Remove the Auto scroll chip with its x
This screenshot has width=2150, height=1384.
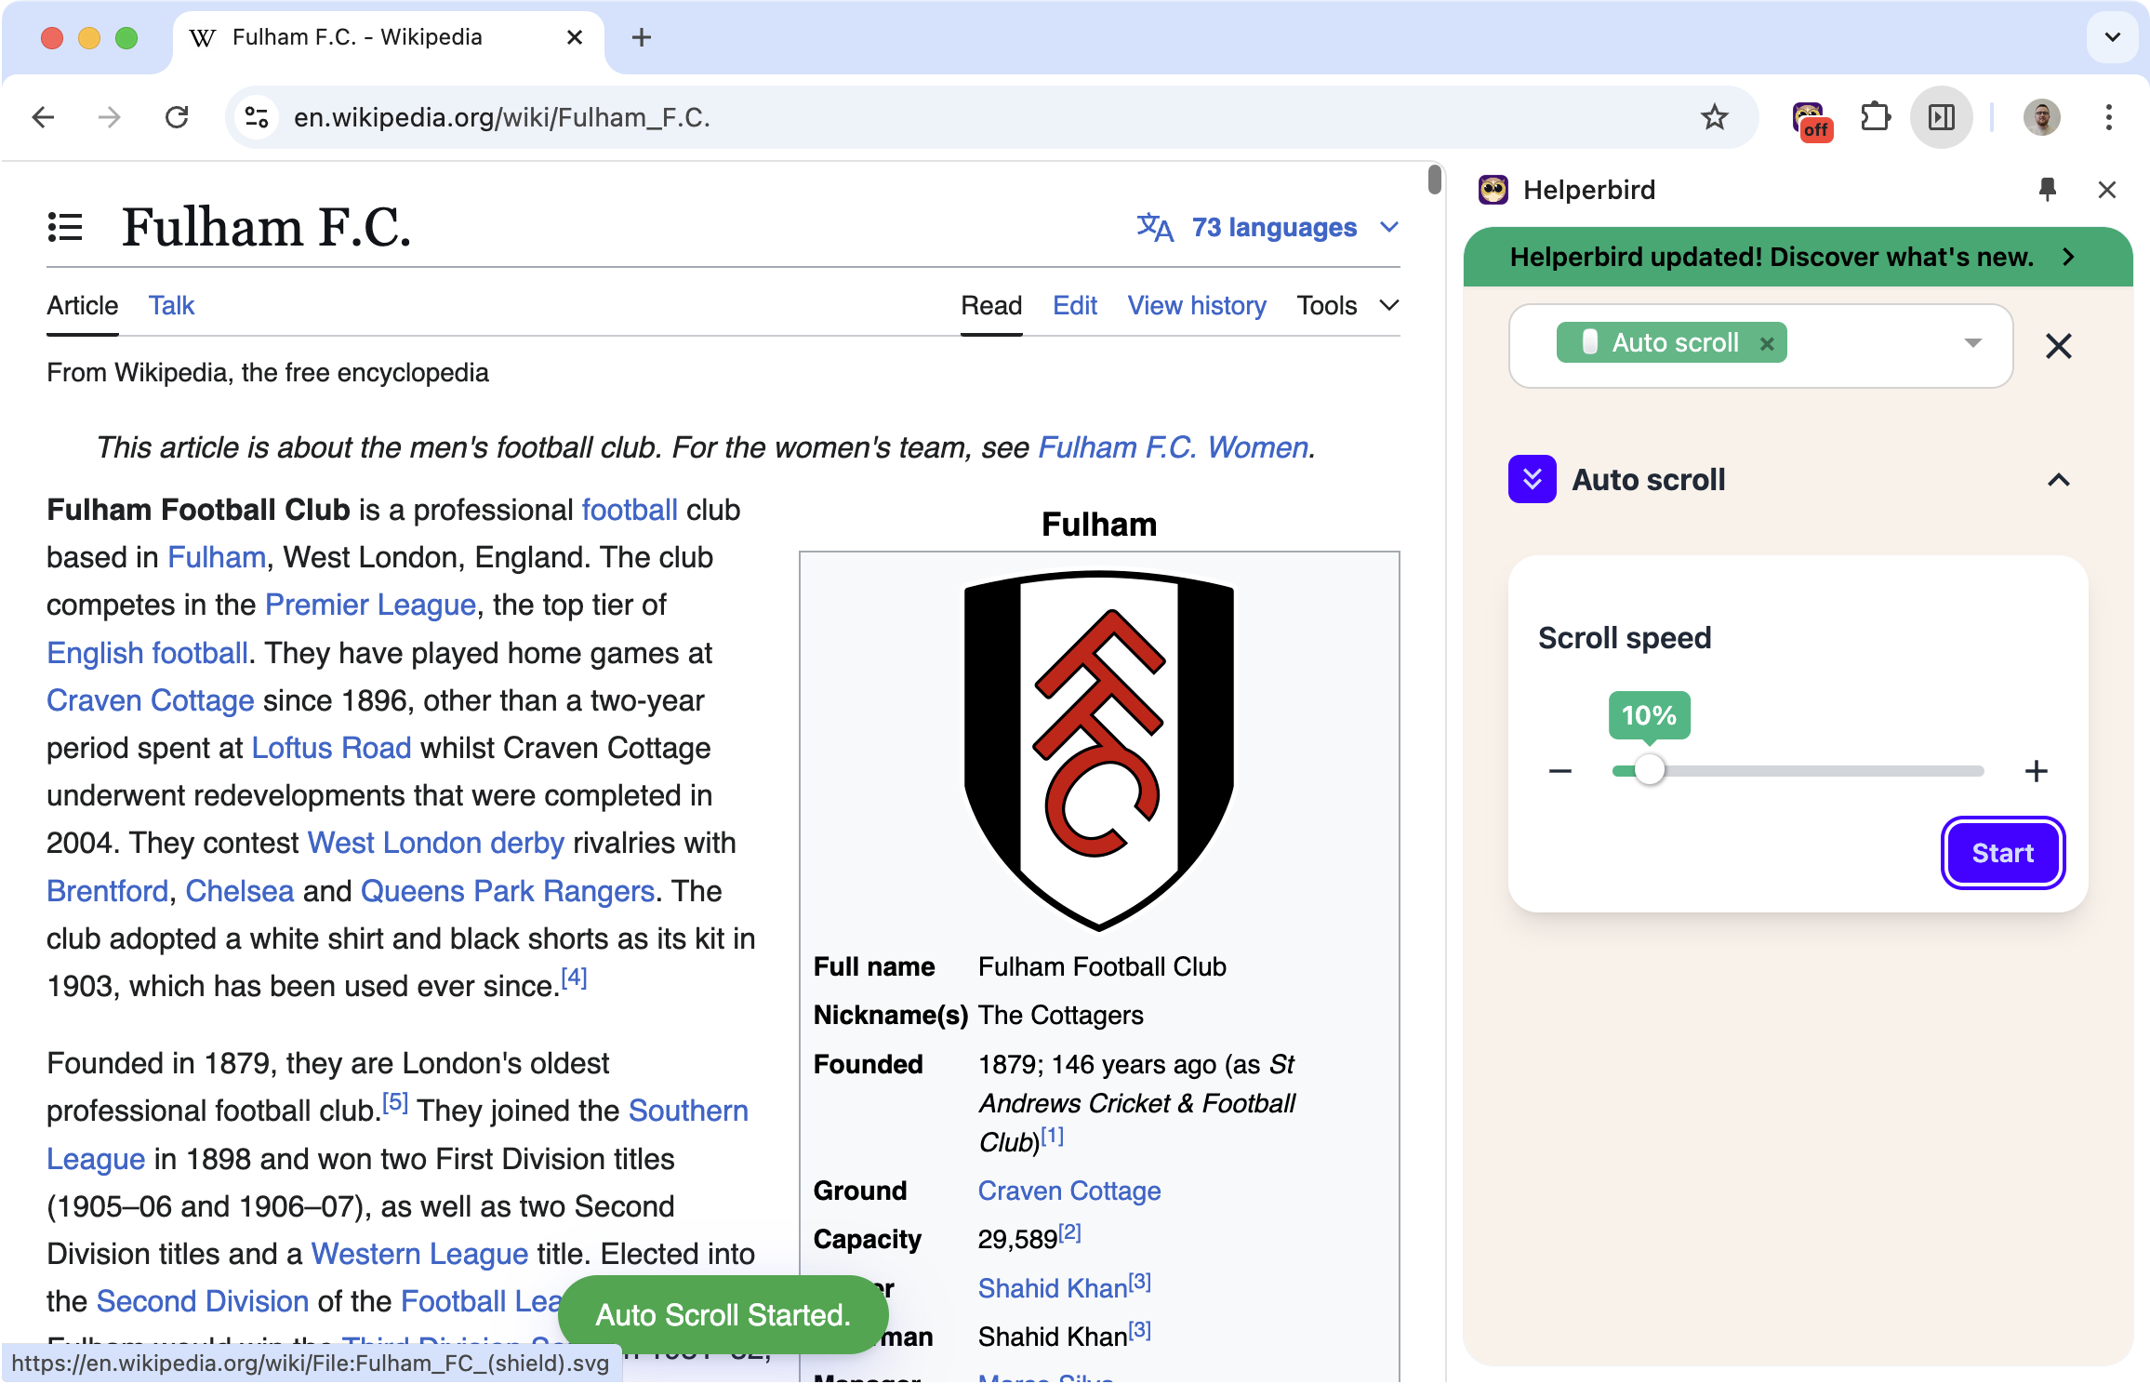coord(1766,343)
